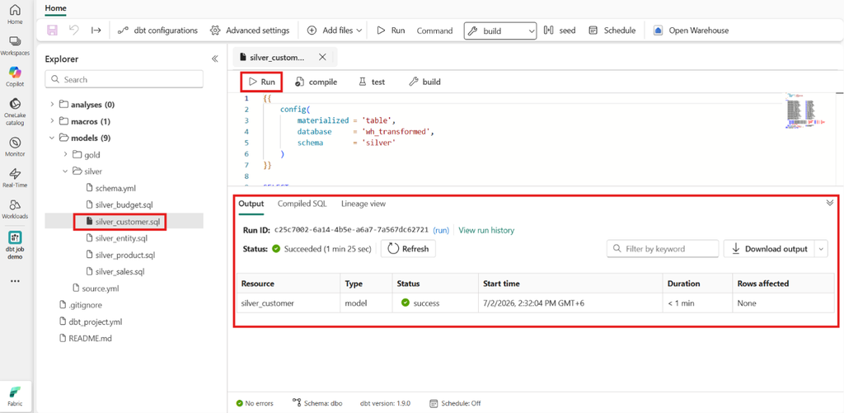Screen dimensions: 844x413
Task: Switch to Compiled SQL tab
Action: pos(302,204)
